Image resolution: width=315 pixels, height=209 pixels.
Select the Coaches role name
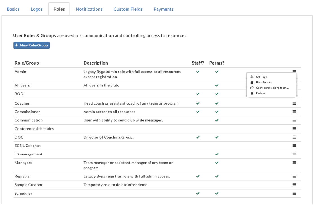22,103
